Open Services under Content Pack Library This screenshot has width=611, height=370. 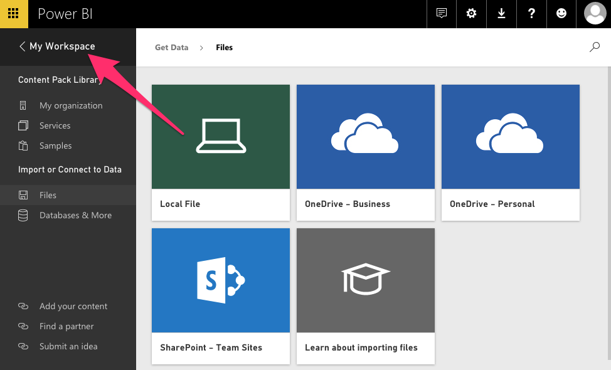click(x=56, y=125)
